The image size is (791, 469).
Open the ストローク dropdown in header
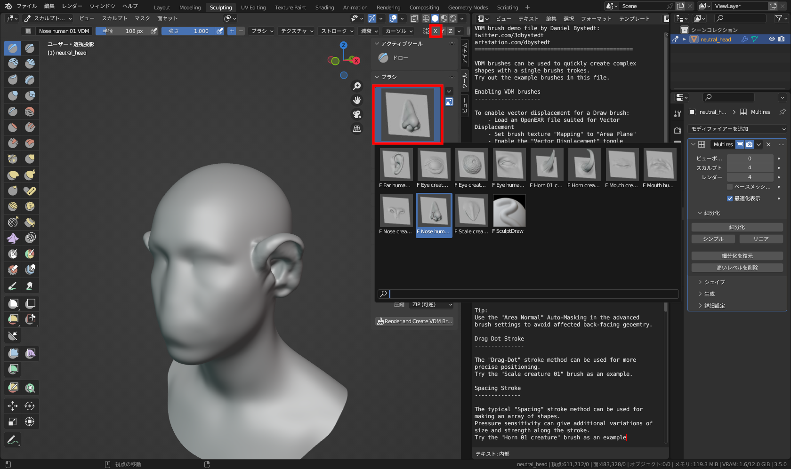[x=337, y=31]
